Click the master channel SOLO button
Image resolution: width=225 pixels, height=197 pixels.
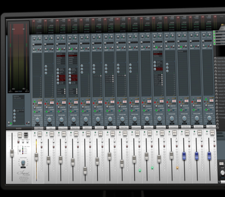20,135
